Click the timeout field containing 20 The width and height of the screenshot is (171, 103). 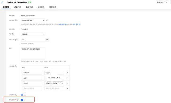tap(33, 40)
